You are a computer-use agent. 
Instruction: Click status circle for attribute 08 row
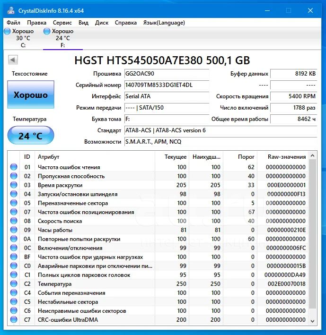(x=14, y=221)
